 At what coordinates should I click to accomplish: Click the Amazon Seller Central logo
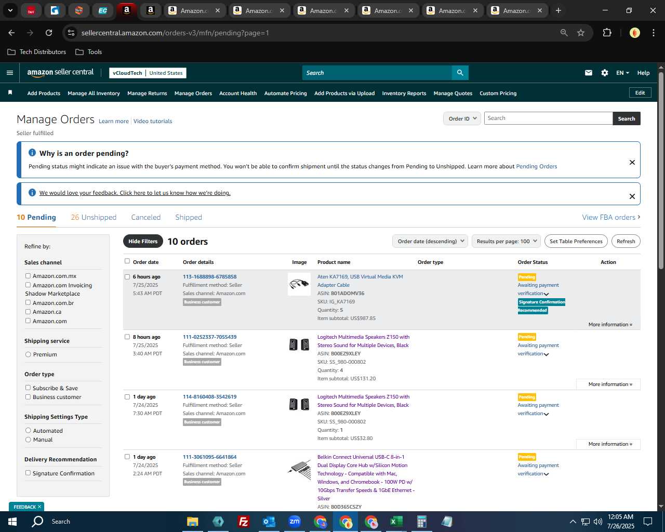tap(60, 73)
